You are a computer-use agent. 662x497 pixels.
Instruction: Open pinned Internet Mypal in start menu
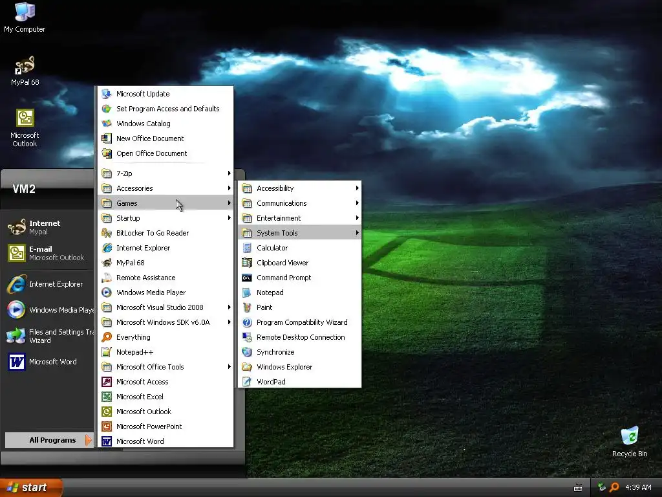pyautogui.click(x=49, y=227)
